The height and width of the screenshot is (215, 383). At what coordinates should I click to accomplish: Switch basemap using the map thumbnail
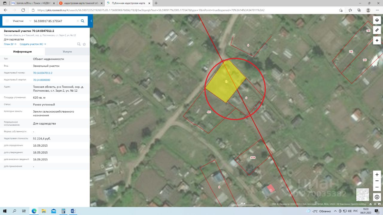click(x=362, y=194)
